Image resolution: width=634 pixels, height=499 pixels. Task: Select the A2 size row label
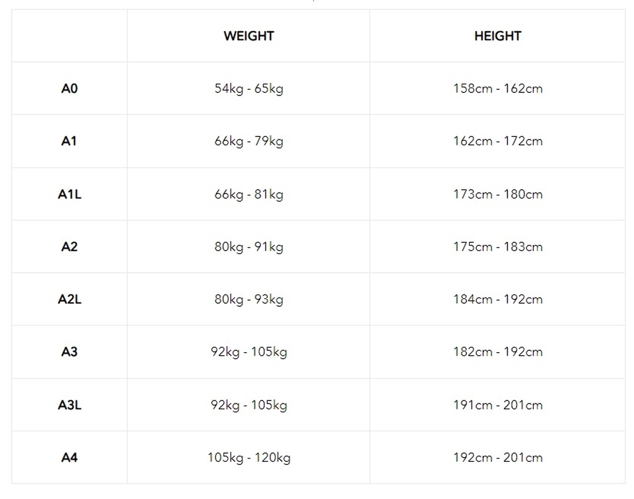(69, 247)
